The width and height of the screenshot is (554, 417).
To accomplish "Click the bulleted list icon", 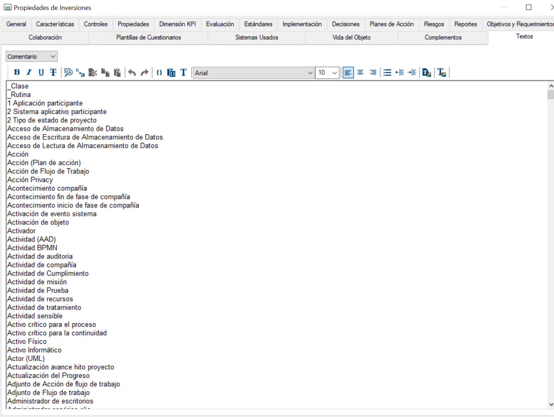I will coord(387,72).
